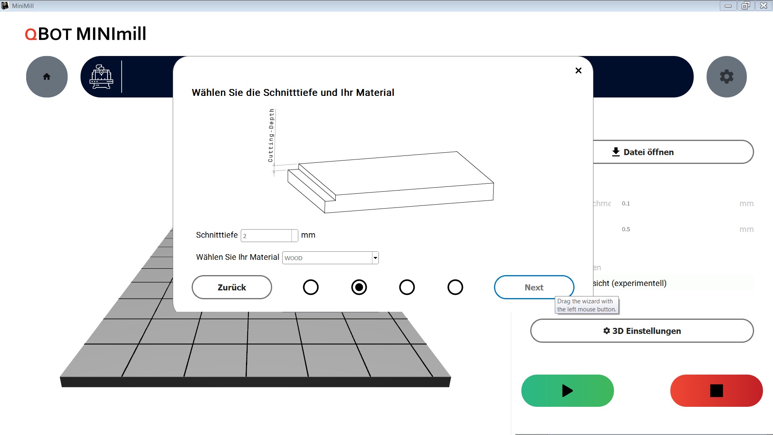
Task: Click the home icon button
Action: (47, 77)
